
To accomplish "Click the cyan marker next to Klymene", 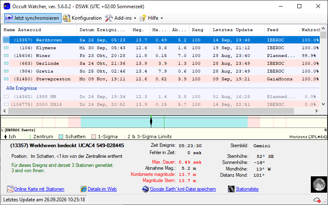I will coord(6,48).
